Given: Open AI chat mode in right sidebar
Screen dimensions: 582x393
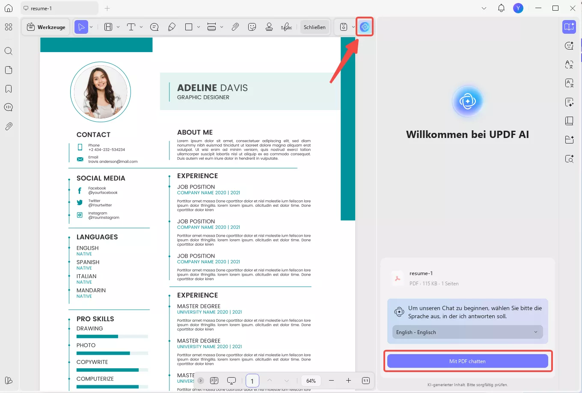Looking at the screenshot, I should [x=569, y=46].
